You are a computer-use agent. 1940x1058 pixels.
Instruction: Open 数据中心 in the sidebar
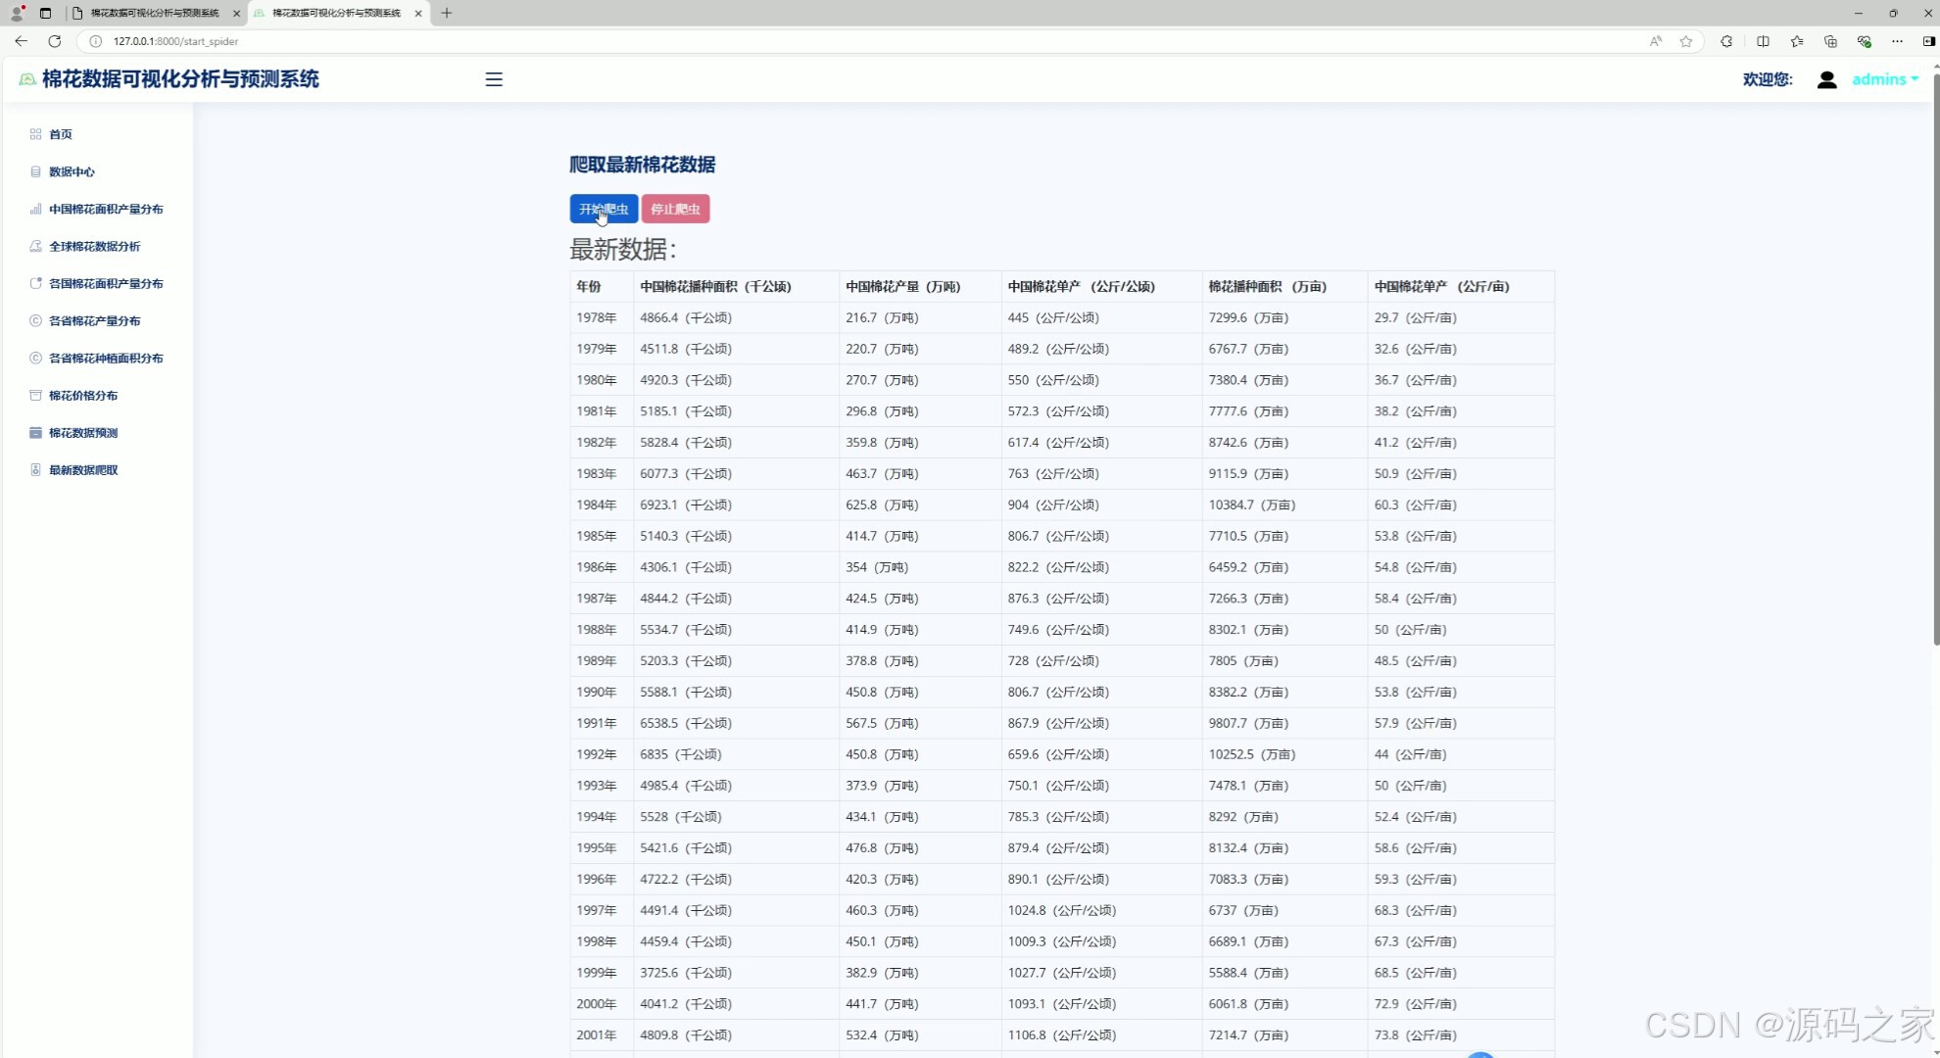click(72, 171)
